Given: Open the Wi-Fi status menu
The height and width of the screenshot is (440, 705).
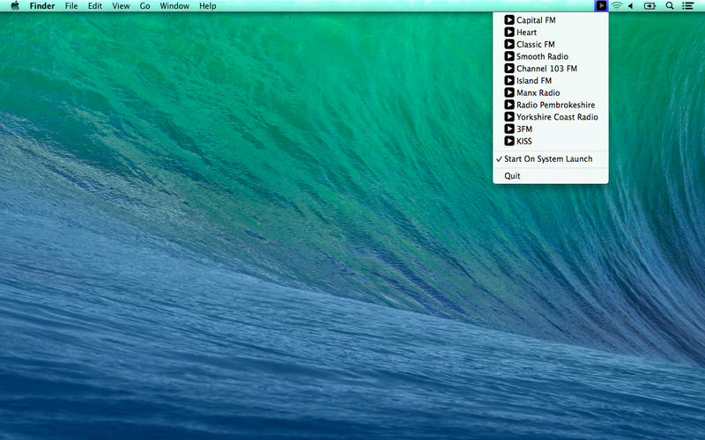Looking at the screenshot, I should (x=617, y=6).
